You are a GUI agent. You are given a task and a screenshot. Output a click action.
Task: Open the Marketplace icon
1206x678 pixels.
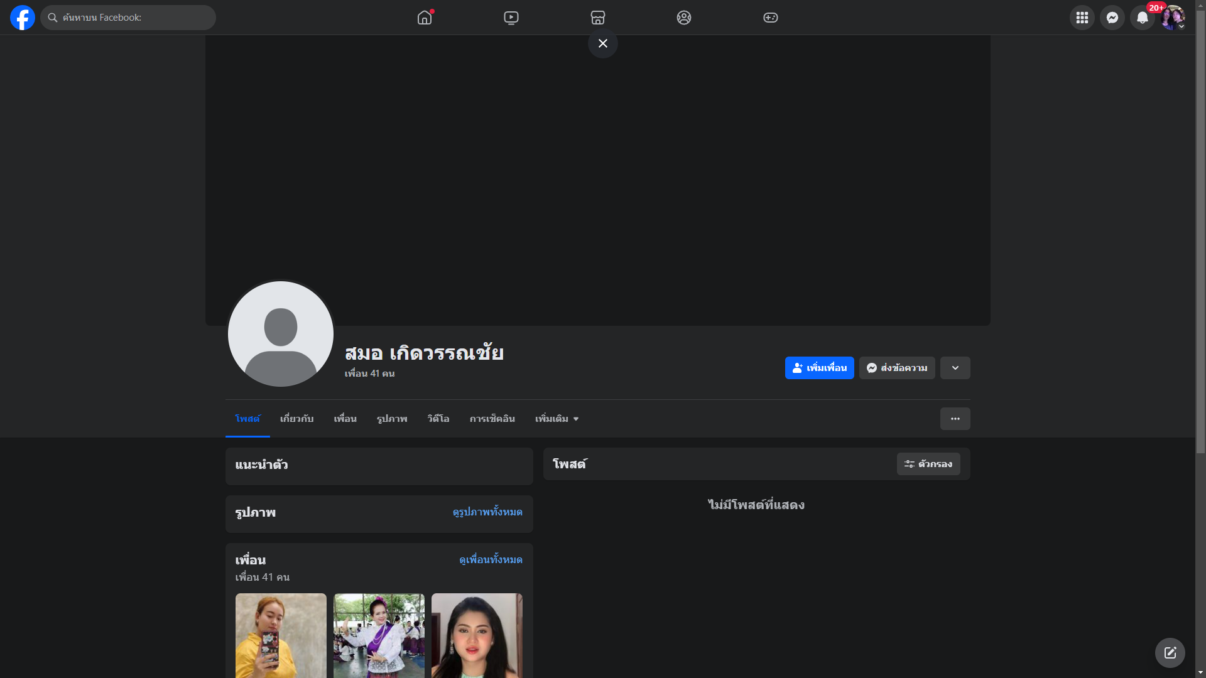pyautogui.click(x=598, y=18)
